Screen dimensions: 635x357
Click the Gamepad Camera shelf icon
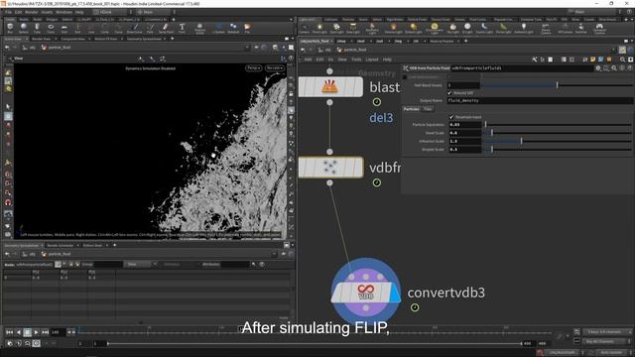599,29
